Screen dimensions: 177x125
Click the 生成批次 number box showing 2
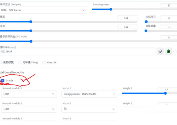click(x=169, y=18)
